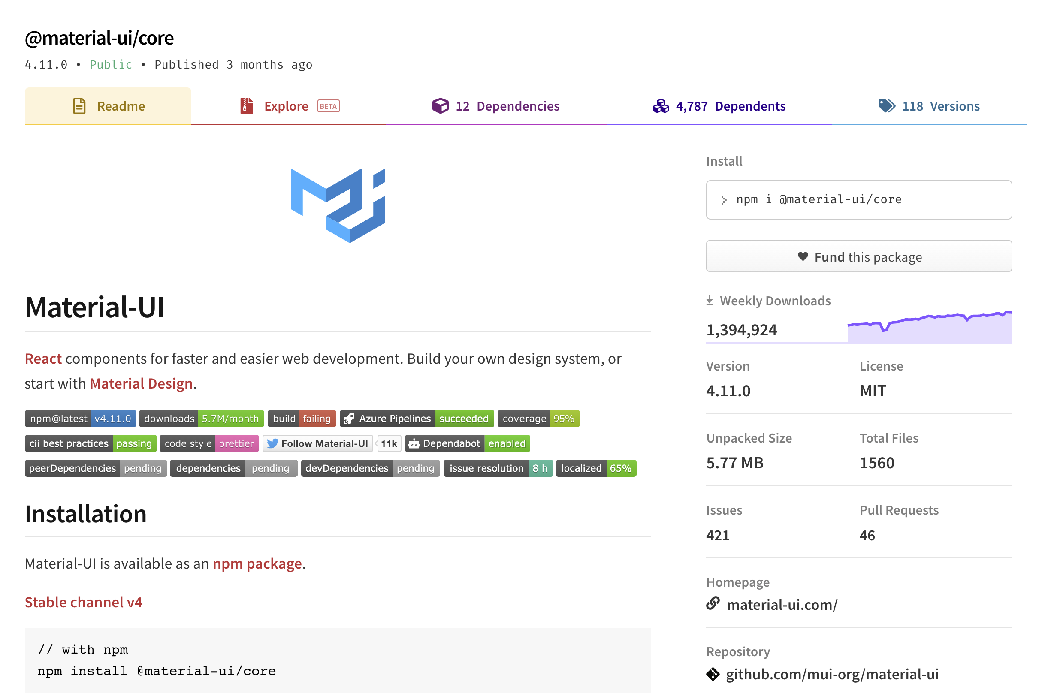
Task: Click the npm i @material-ui/core install command box
Action: [858, 199]
